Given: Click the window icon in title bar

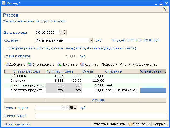Looking at the screenshot, I should point(4,3).
